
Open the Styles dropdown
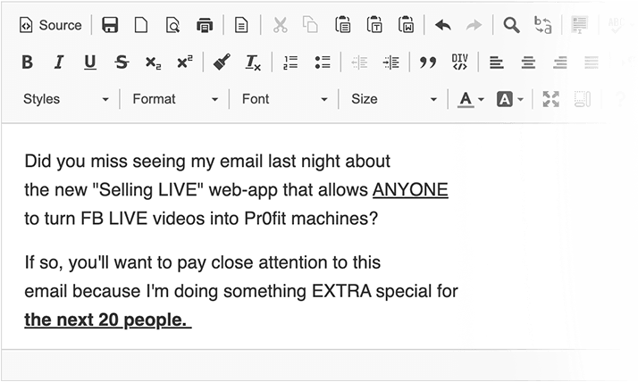[66, 99]
